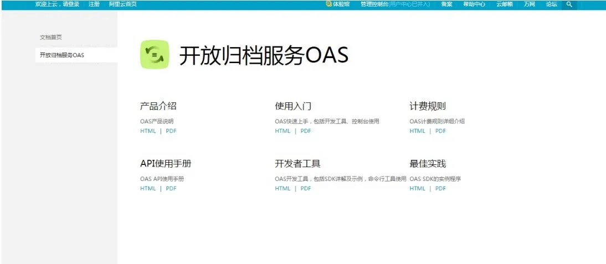
Task: Open 管理控制台 in the top navigation
Action: tap(374, 4)
